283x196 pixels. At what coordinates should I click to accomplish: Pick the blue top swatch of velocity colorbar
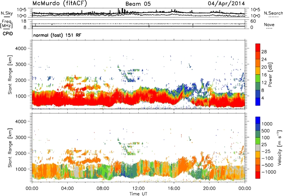pyautogui.click(x=258, y=120)
